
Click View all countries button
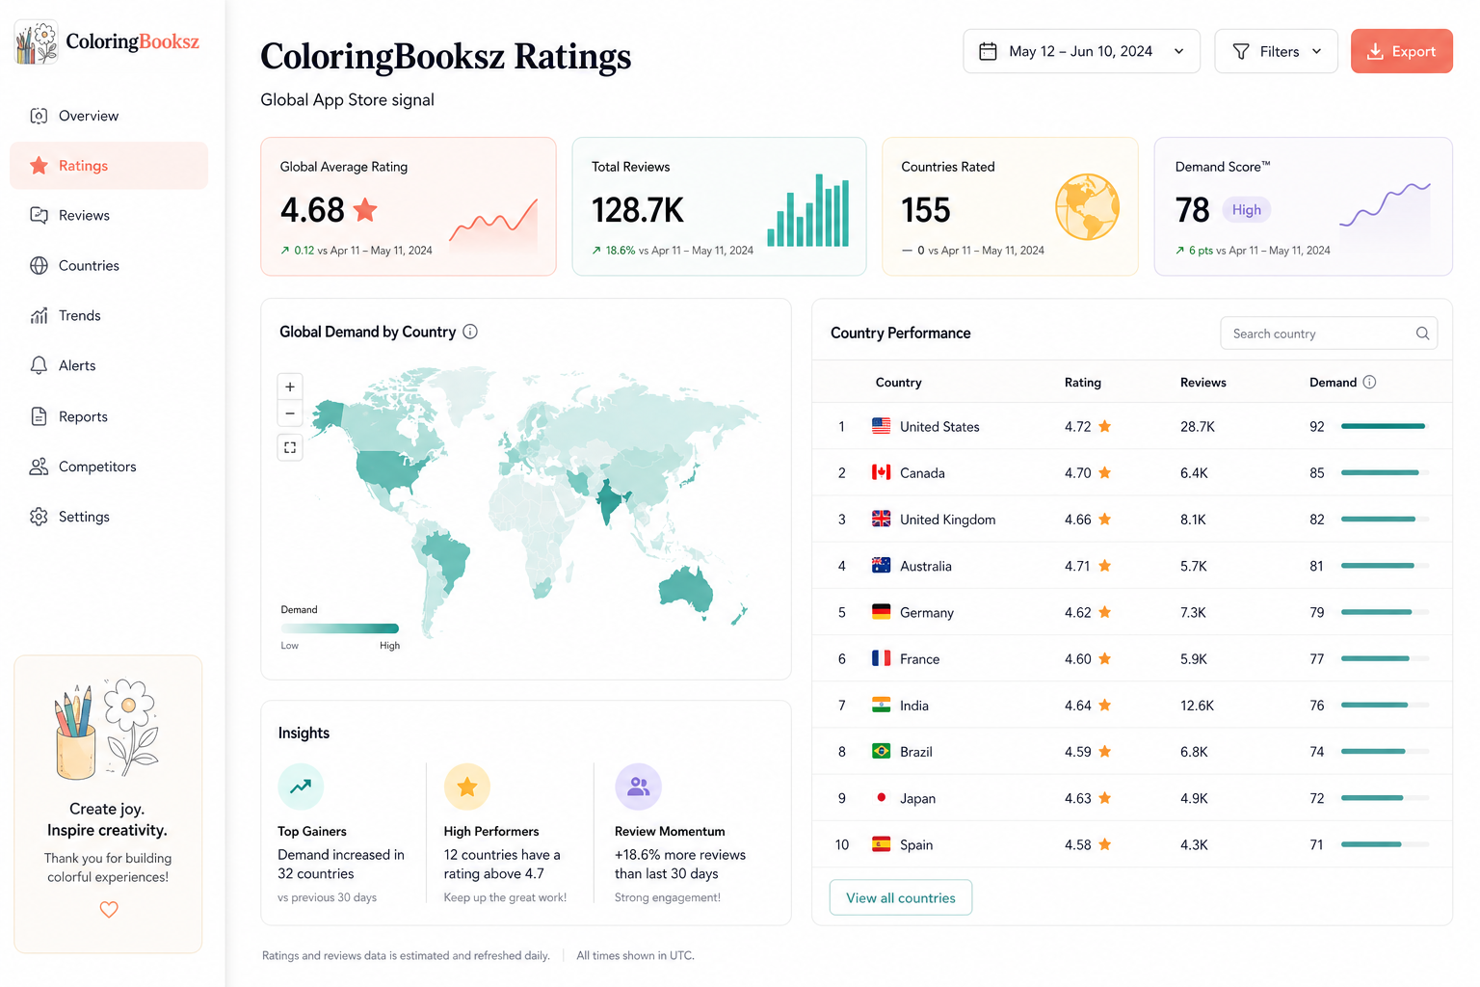(900, 897)
